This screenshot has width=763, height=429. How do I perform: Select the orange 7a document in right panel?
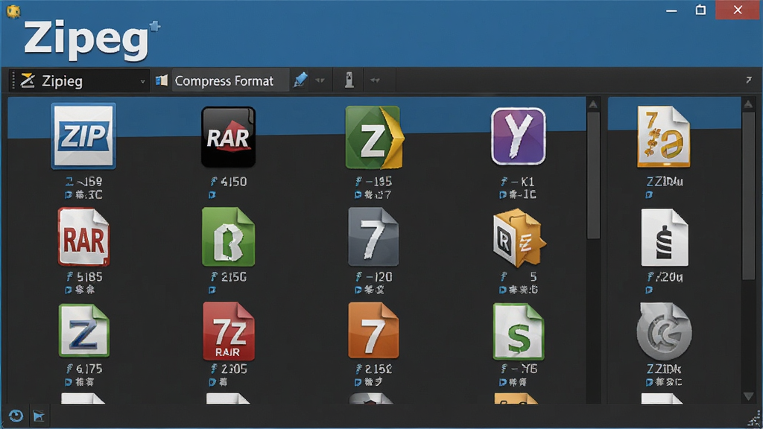click(x=664, y=137)
